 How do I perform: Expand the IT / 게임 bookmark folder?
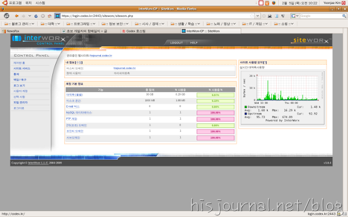click(255, 24)
